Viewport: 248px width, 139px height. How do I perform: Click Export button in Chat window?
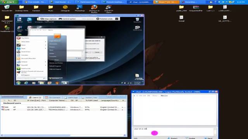point(172,138)
